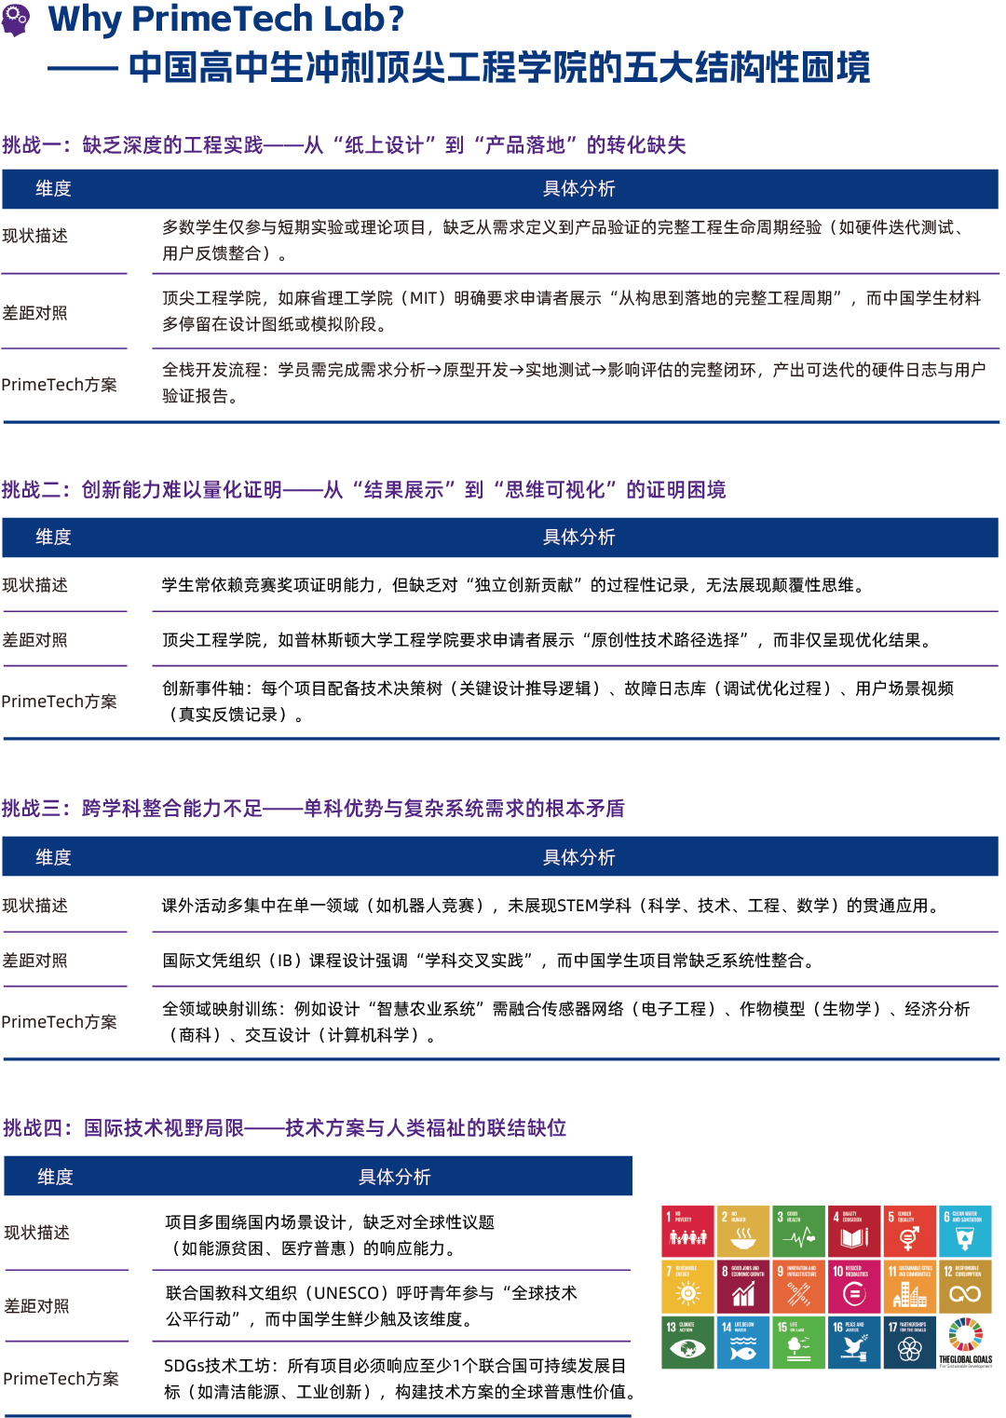The image size is (1006, 1418).
Task: Open the SDG 4 Quality Education tile
Action: 854,1232
